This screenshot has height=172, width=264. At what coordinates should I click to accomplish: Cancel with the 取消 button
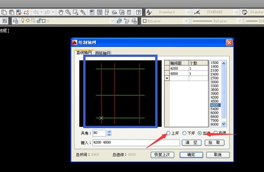tap(218, 155)
